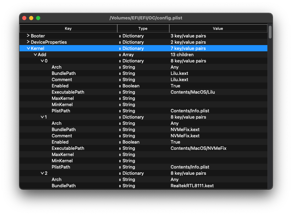Select the ExecutablePath key under dictionary 1
Viewport: 292px width, 215px height.
coord(68,148)
